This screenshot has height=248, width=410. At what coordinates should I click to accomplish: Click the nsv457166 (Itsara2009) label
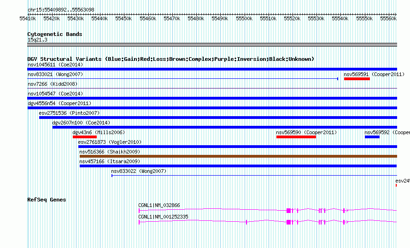click(110, 161)
